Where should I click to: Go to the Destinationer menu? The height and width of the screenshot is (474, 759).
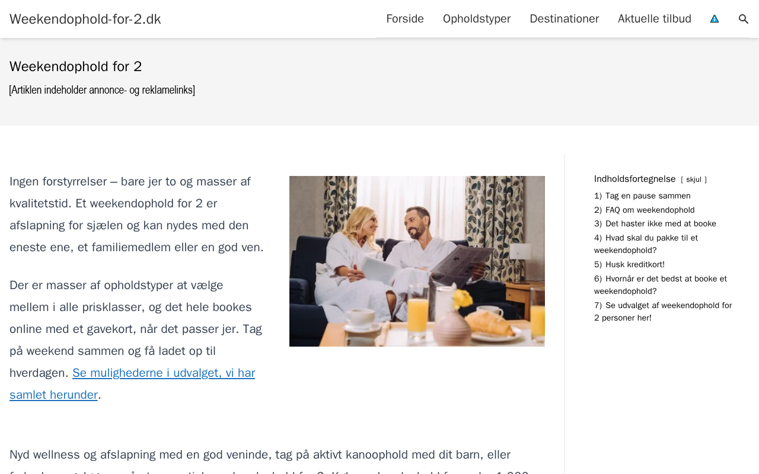[x=565, y=19]
